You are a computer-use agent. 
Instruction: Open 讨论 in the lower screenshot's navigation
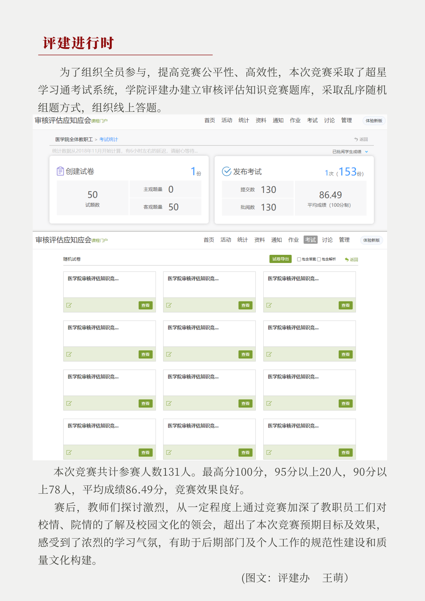coord(327,240)
